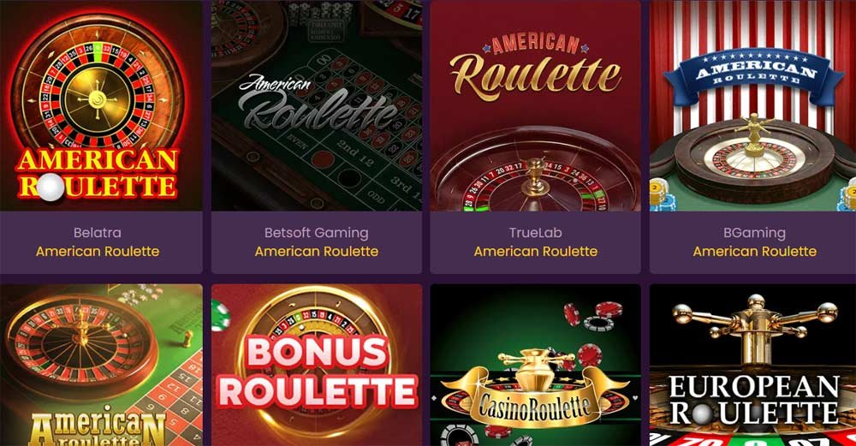856x446 pixels.
Task: Launch the Bonus Roulette game tile
Action: click(x=316, y=365)
